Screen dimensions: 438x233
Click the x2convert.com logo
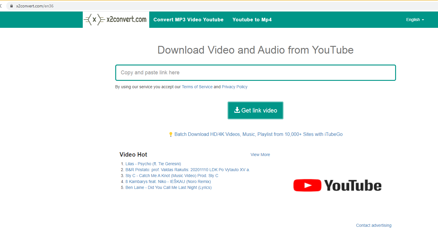point(116,20)
